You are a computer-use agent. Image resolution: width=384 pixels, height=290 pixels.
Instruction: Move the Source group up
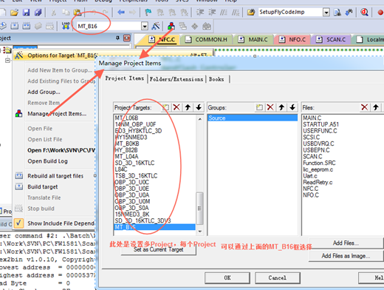coord(281,107)
